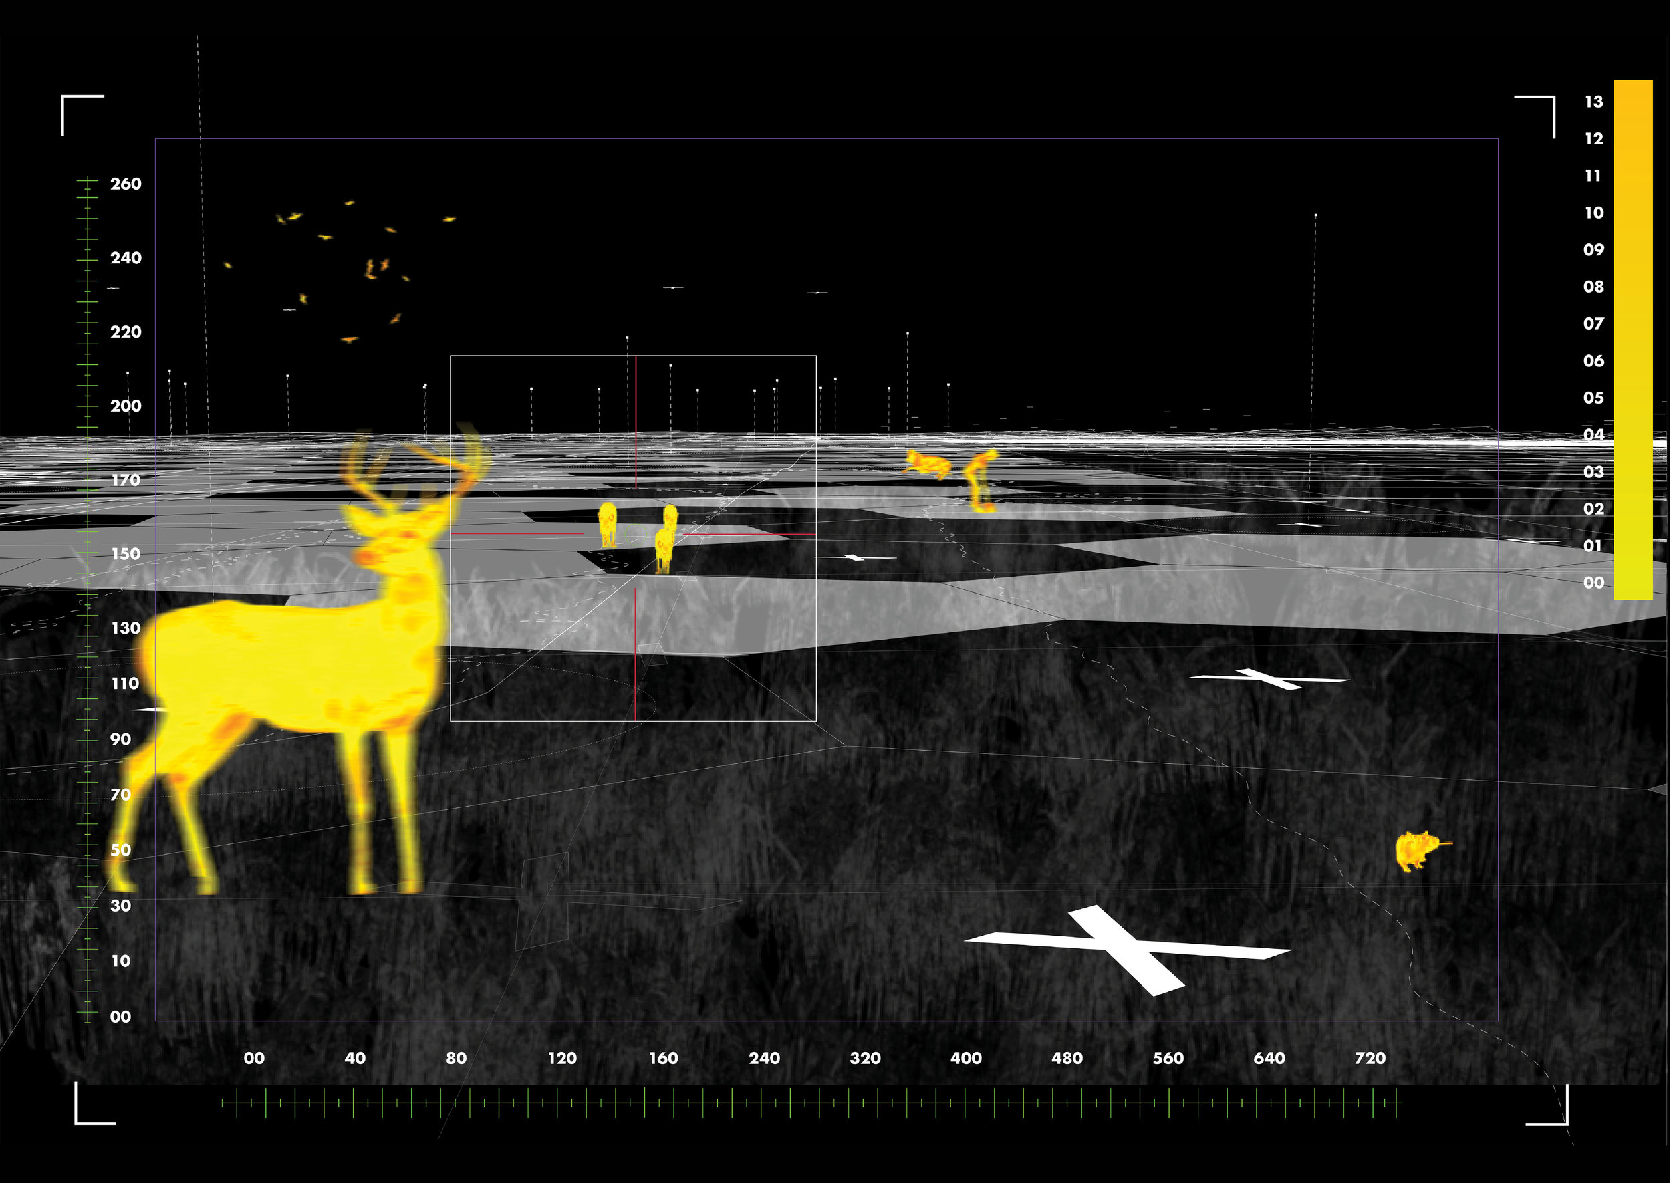Click '560' on the horizontal axis
Image resolution: width=1671 pixels, height=1183 pixels.
(x=1168, y=1059)
